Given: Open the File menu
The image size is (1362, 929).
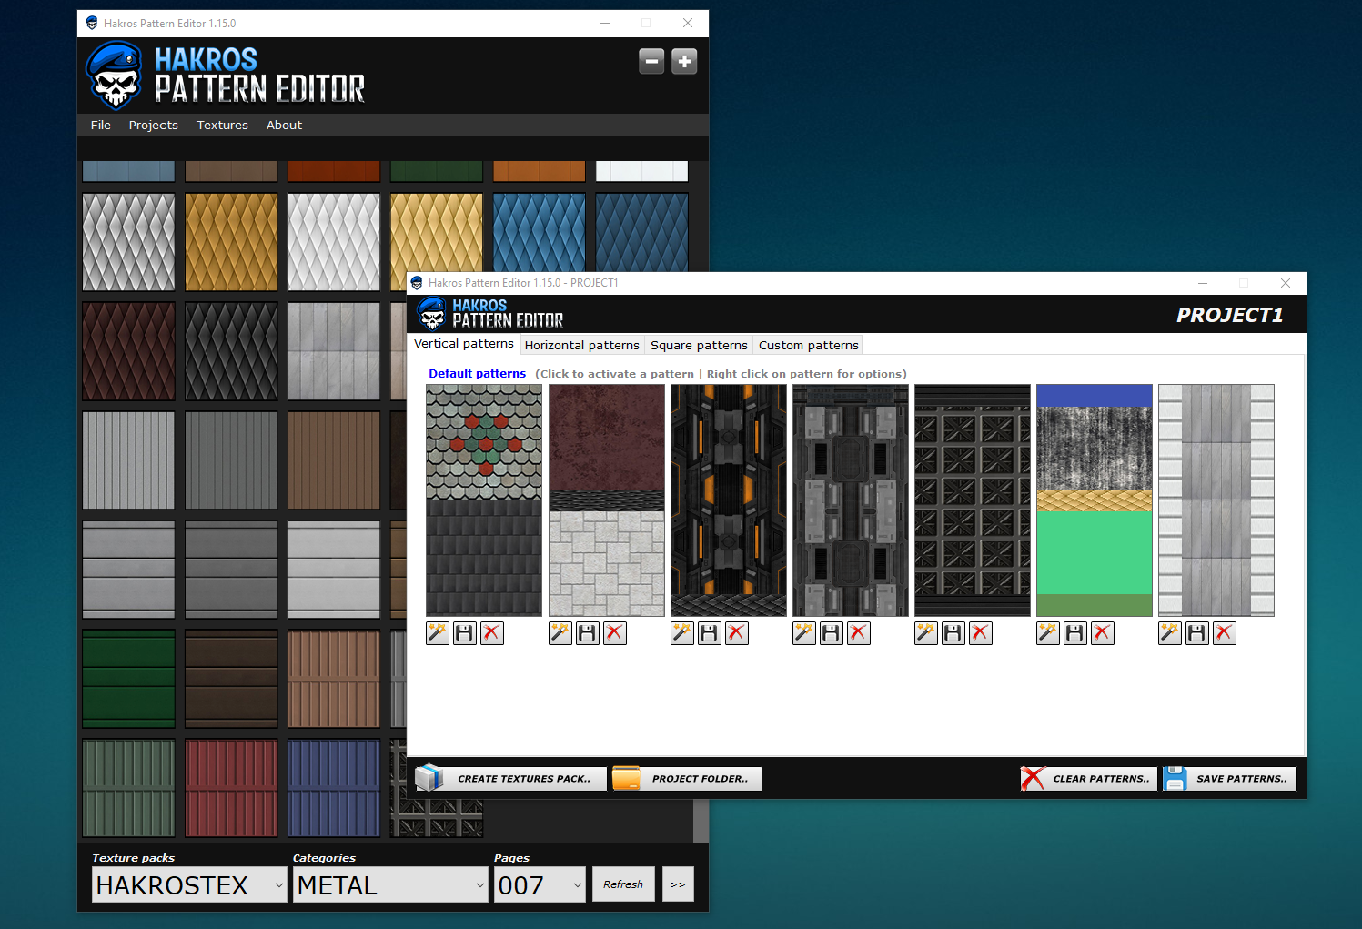Looking at the screenshot, I should click(x=101, y=125).
